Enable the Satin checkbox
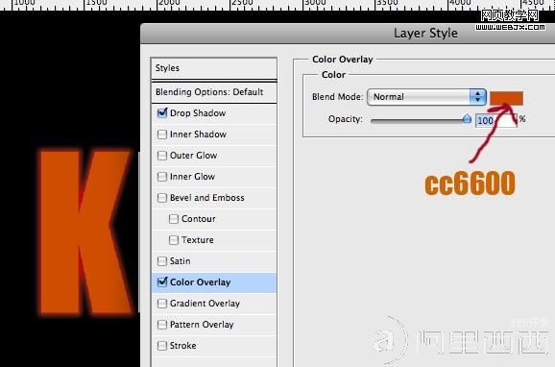This screenshot has width=555, height=367. coord(162,261)
